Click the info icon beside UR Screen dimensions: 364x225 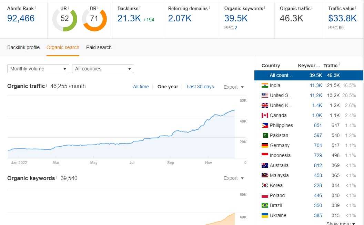click(x=68, y=8)
